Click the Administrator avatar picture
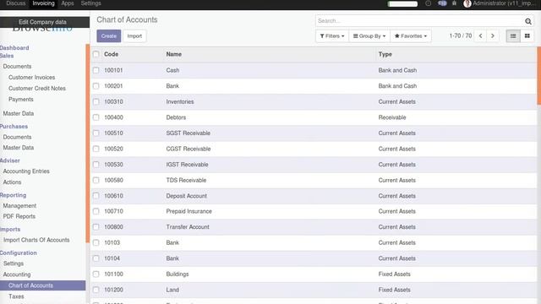The image size is (541, 304). 467,3
